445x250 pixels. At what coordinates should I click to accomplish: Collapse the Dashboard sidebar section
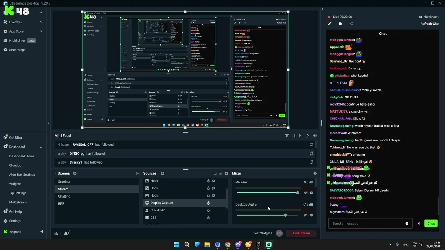click(x=41, y=147)
